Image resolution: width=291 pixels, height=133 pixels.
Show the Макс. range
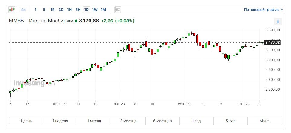pos(265,121)
